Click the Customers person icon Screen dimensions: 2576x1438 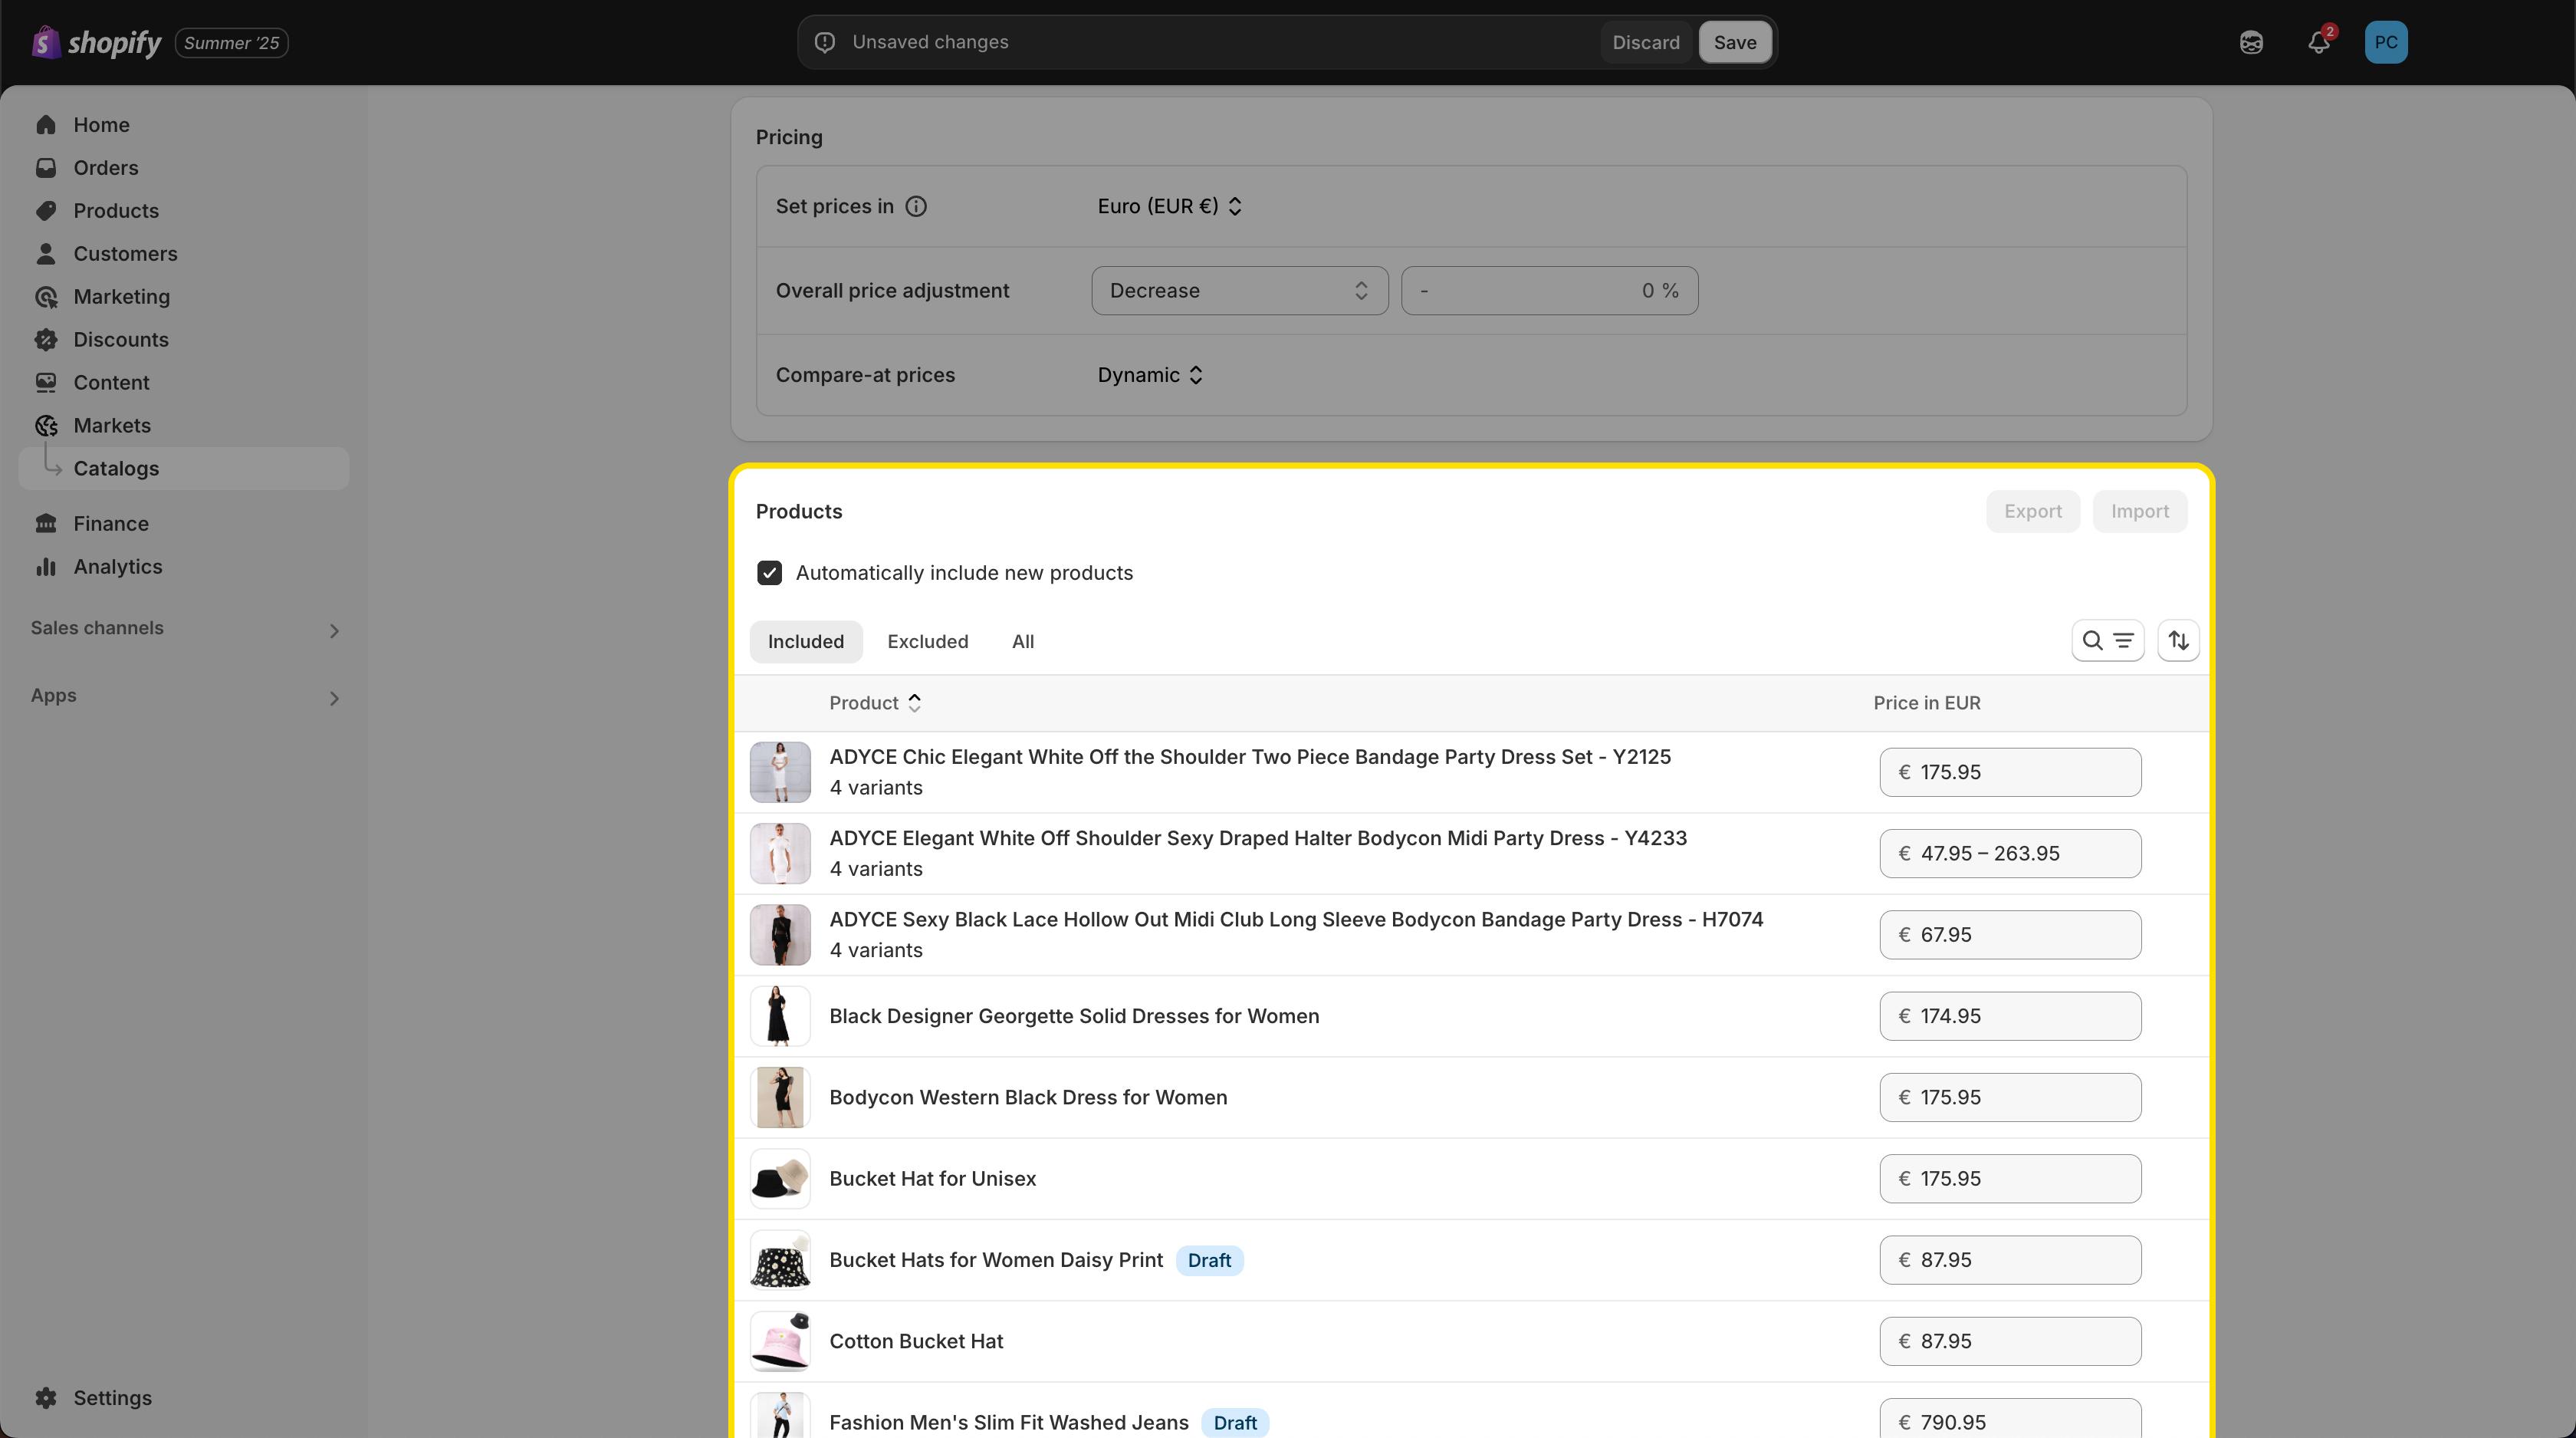coord(46,254)
